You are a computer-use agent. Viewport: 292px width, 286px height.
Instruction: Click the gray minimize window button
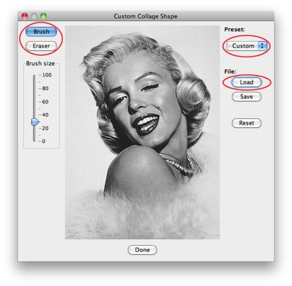click(x=34, y=16)
